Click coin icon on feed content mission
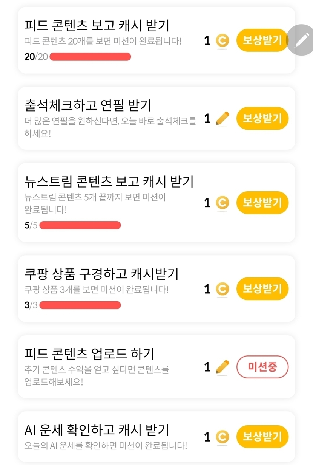313x465 pixels. [x=222, y=40]
